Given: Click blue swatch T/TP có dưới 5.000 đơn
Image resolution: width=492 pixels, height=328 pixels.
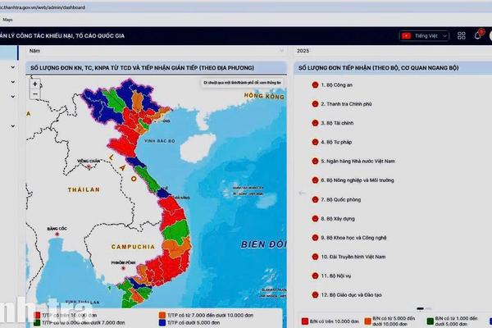Looking at the screenshot, I should coord(162,322).
